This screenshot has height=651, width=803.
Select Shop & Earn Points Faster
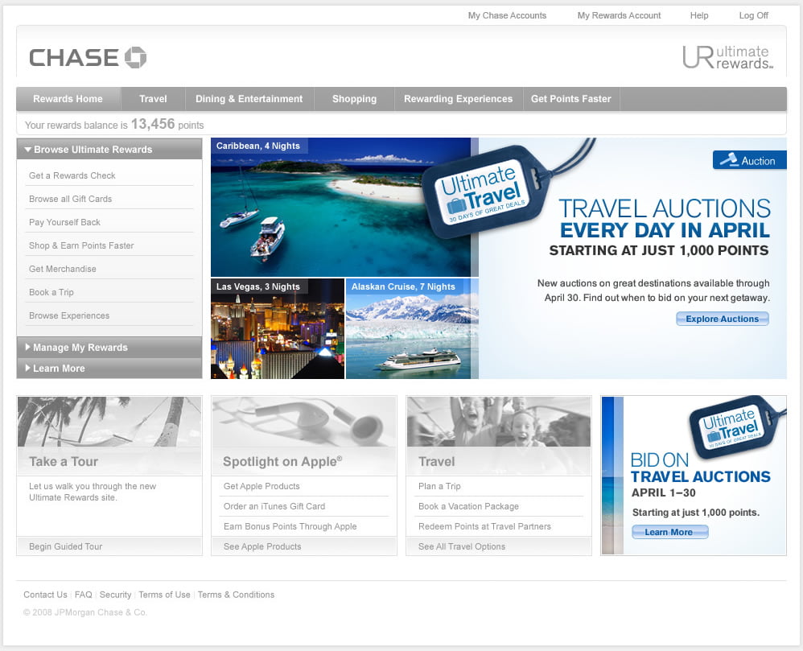click(81, 245)
